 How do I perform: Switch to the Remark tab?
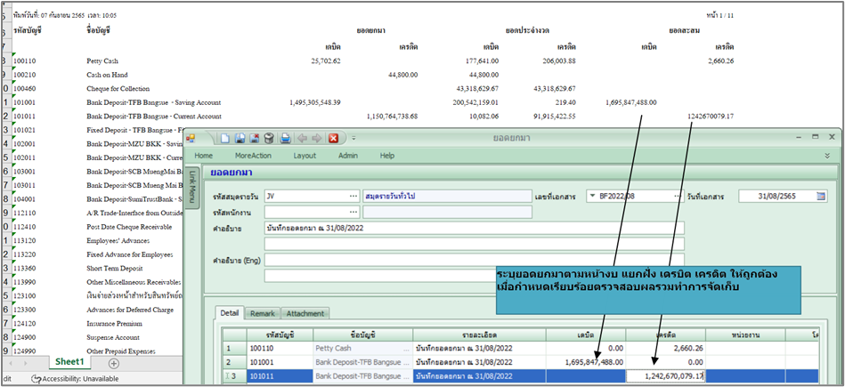[262, 313]
